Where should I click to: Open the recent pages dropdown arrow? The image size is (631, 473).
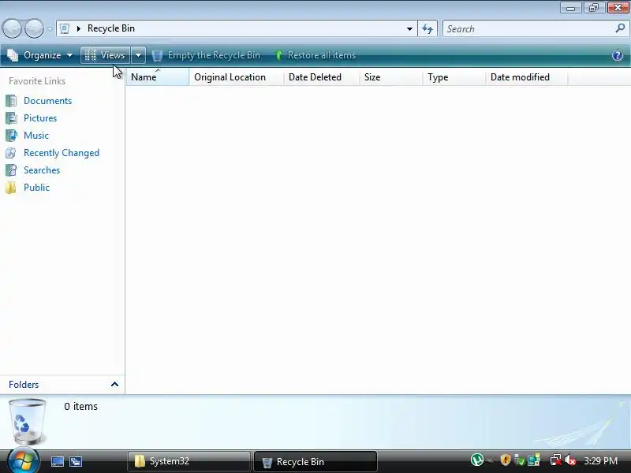pyautogui.click(x=50, y=29)
